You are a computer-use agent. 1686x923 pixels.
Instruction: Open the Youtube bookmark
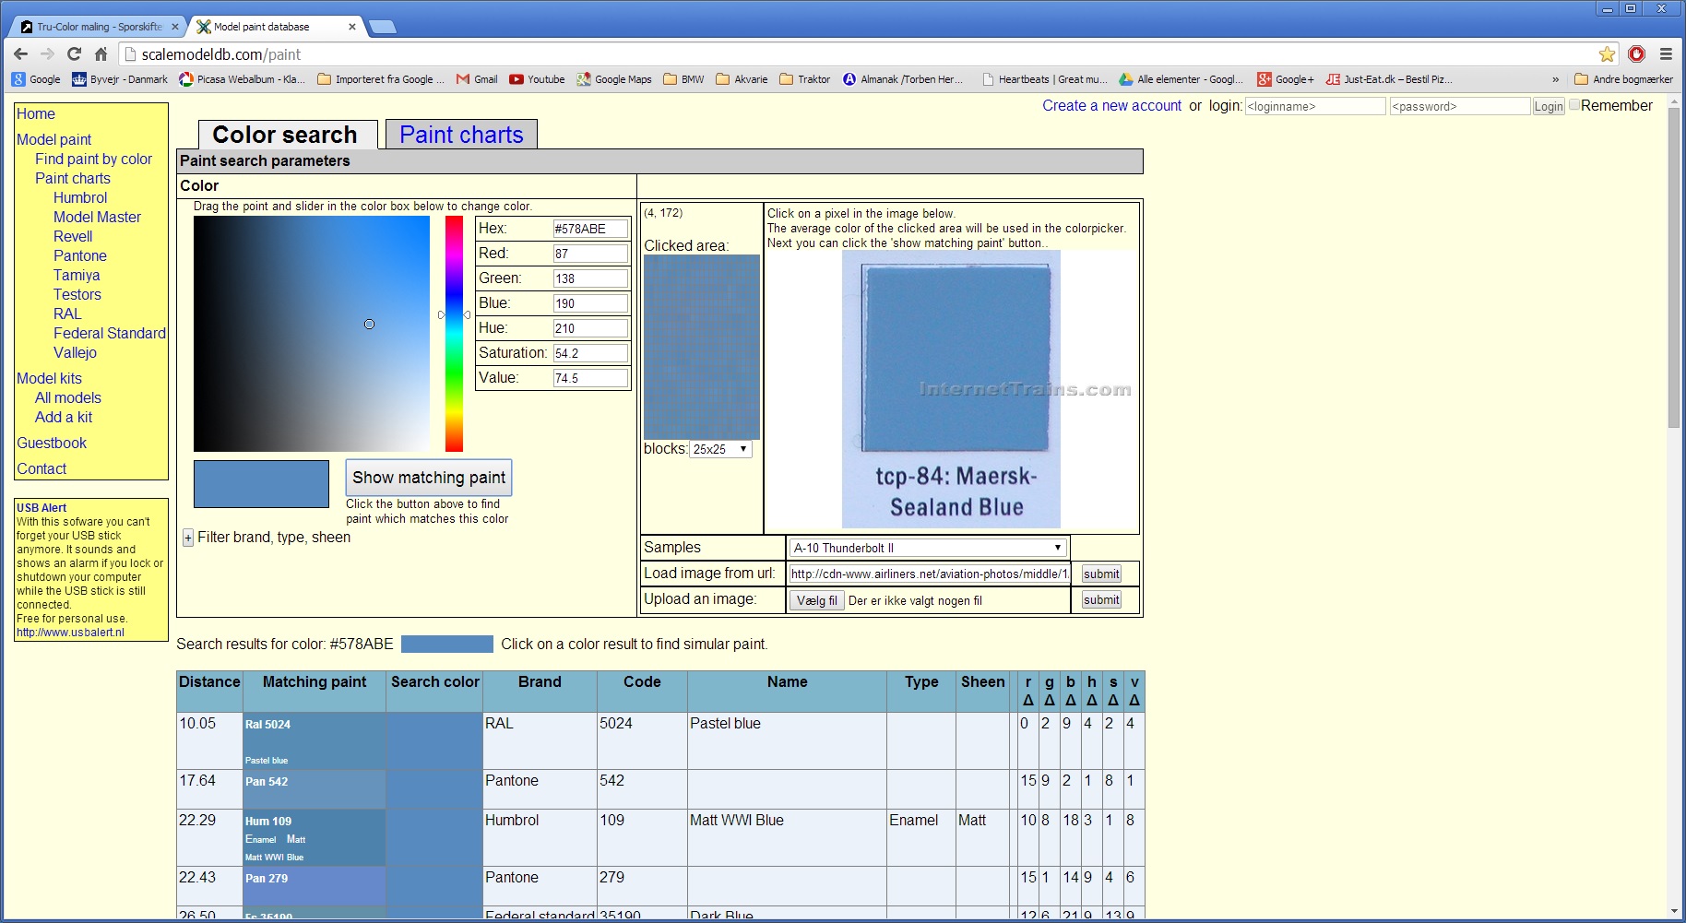[537, 79]
